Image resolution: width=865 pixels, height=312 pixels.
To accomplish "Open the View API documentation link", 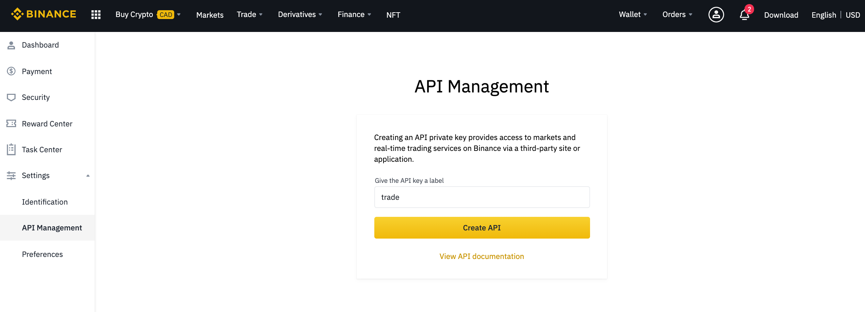I will tap(482, 256).
